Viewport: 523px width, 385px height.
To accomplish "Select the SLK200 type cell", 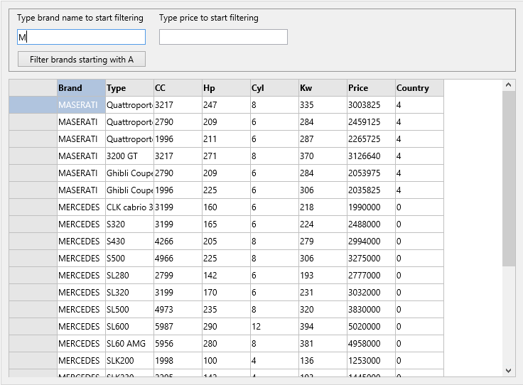I will 130,360.
